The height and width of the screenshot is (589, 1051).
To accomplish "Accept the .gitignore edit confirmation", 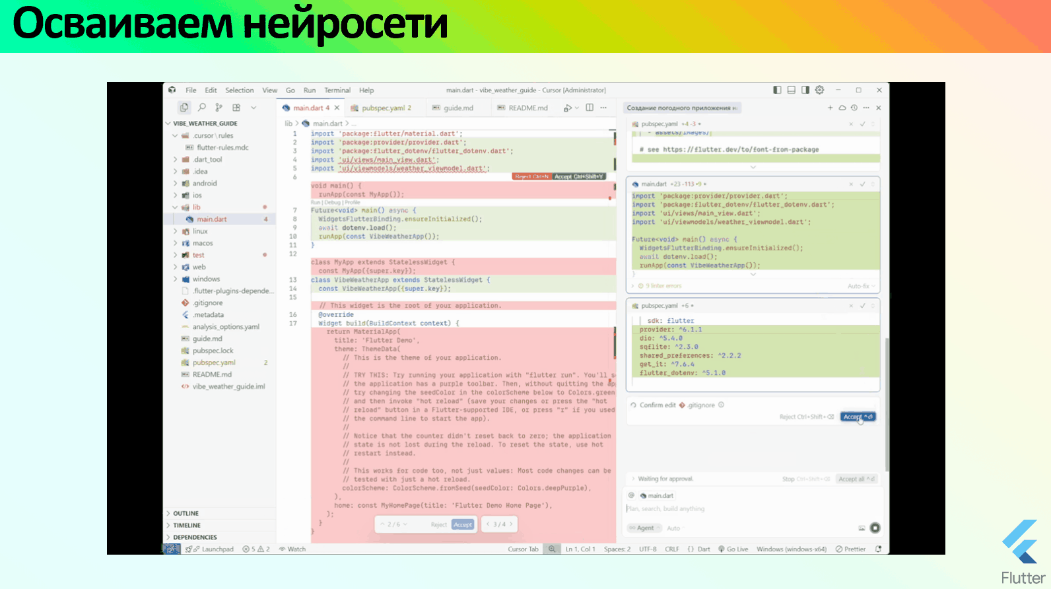I will tap(858, 417).
